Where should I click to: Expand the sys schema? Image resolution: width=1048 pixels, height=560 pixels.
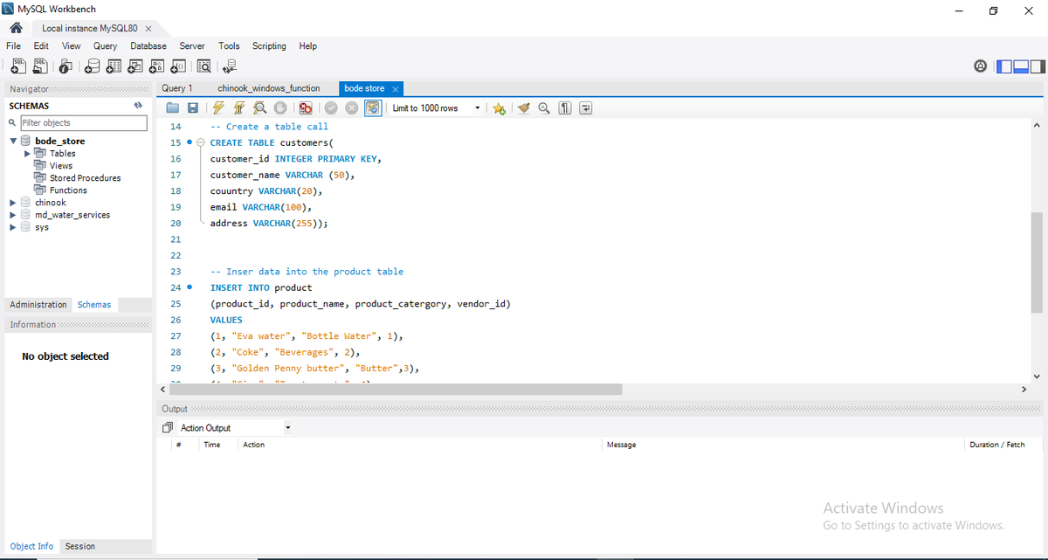pos(13,227)
